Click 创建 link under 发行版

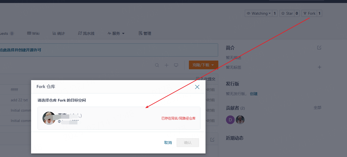click(x=254, y=94)
